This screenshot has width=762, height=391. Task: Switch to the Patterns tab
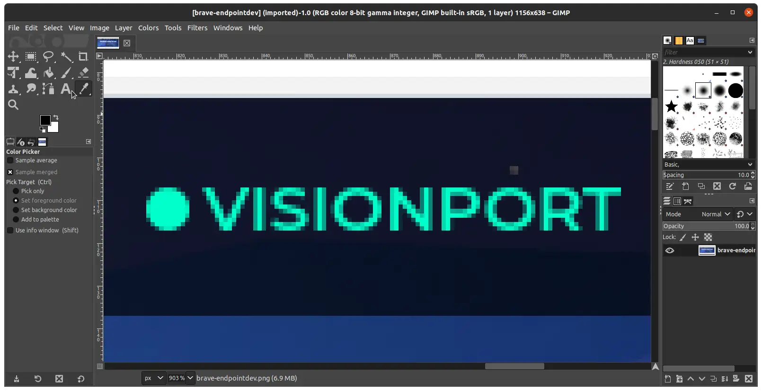point(679,41)
